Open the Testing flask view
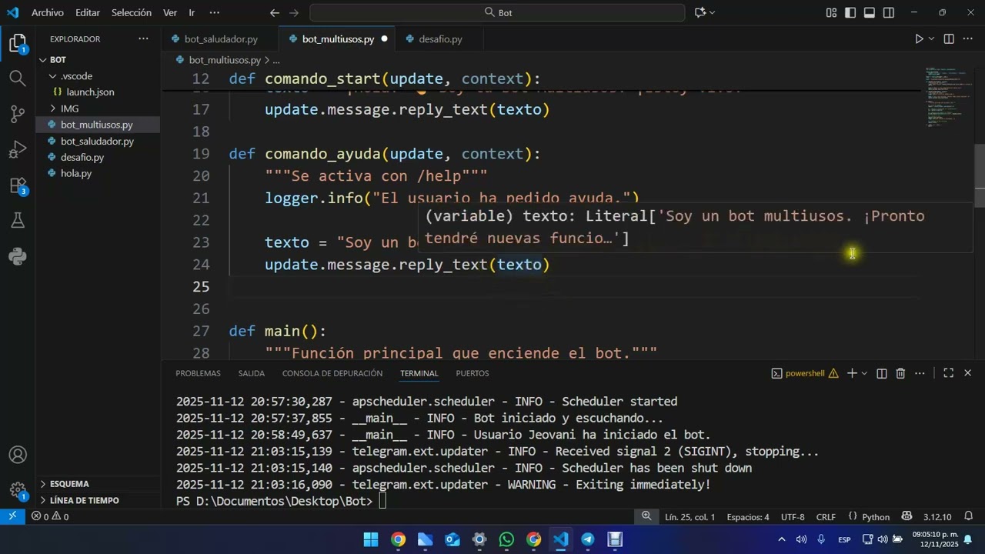 18,221
